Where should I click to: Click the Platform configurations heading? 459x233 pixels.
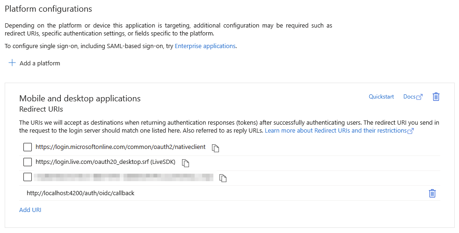point(48,9)
